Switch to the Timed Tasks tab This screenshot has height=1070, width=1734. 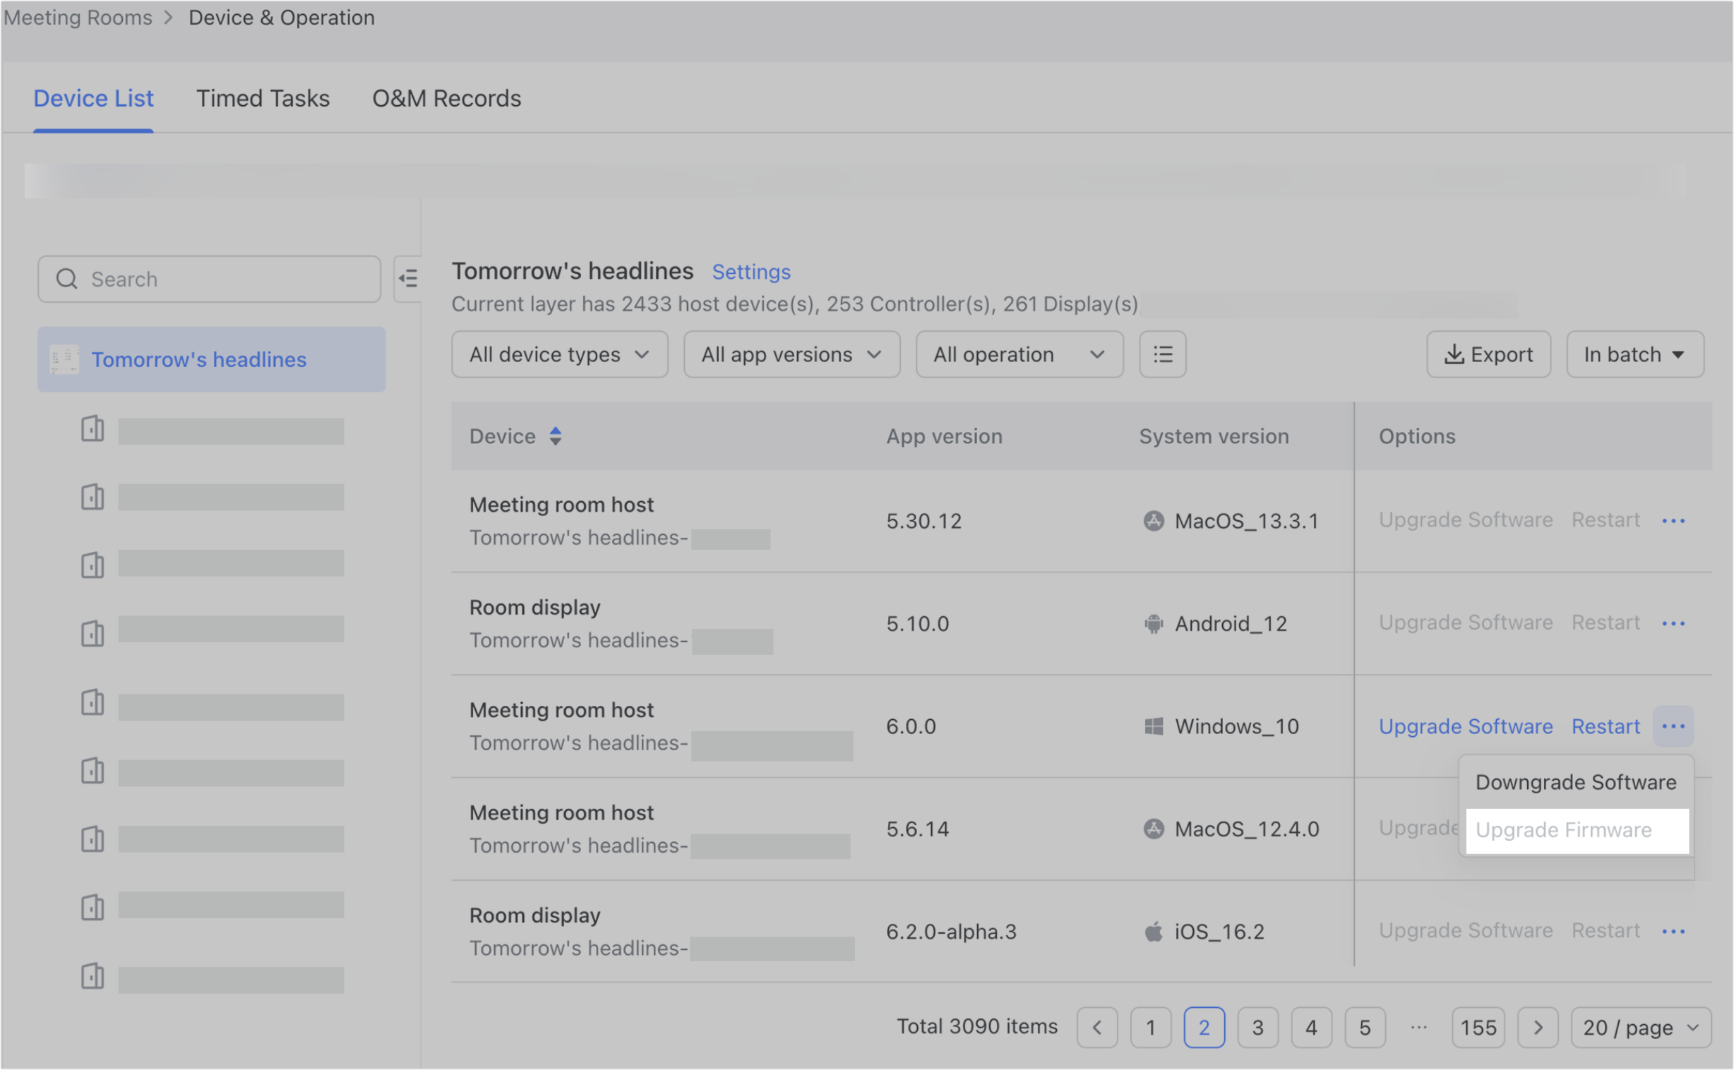point(263,98)
